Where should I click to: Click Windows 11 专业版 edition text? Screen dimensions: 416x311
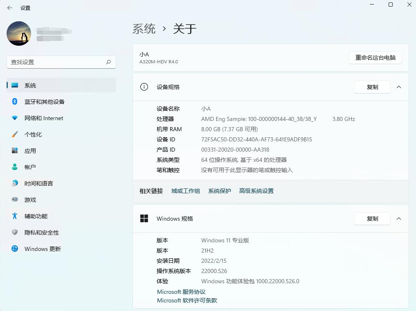tap(225, 240)
